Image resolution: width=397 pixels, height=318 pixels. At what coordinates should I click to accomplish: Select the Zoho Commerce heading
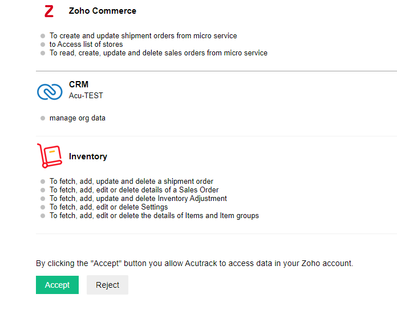[103, 11]
